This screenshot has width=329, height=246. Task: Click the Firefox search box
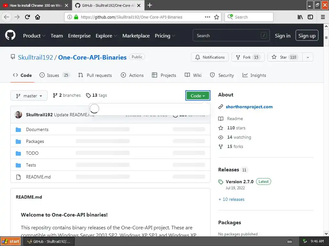tap(249, 17)
